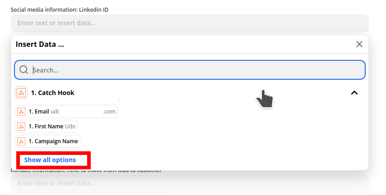
Task: Click the magnifying glass search icon
Action: pyautogui.click(x=23, y=70)
